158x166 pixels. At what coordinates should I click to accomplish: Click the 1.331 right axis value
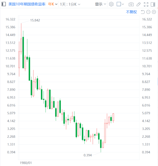[x=146, y=144]
